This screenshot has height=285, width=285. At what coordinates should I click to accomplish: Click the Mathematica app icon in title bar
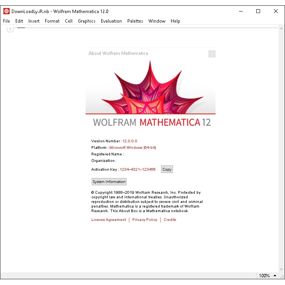pos(7,11)
